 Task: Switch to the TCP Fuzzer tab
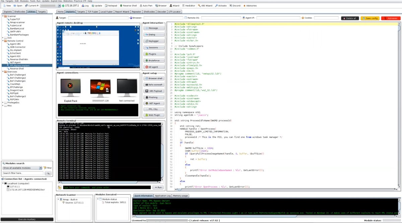coord(93,11)
